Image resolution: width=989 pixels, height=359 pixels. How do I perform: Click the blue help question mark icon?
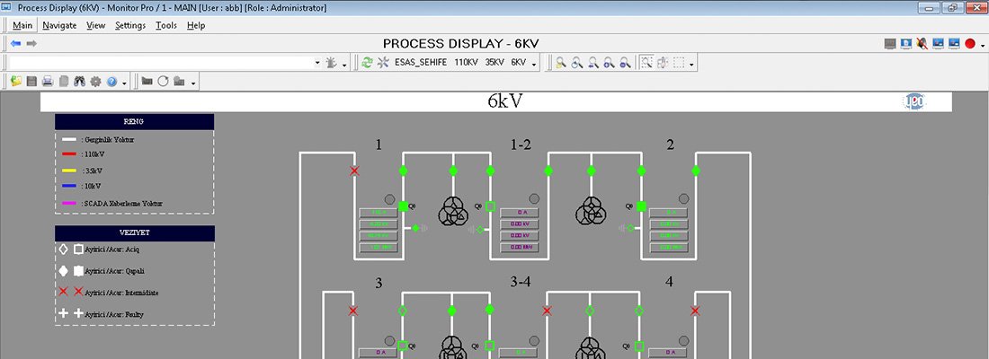pyautogui.click(x=111, y=82)
